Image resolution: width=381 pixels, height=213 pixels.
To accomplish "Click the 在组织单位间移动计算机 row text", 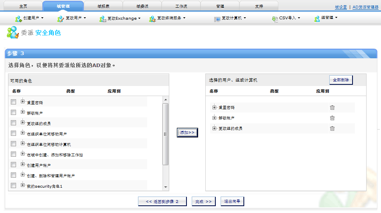I will point(49,144).
